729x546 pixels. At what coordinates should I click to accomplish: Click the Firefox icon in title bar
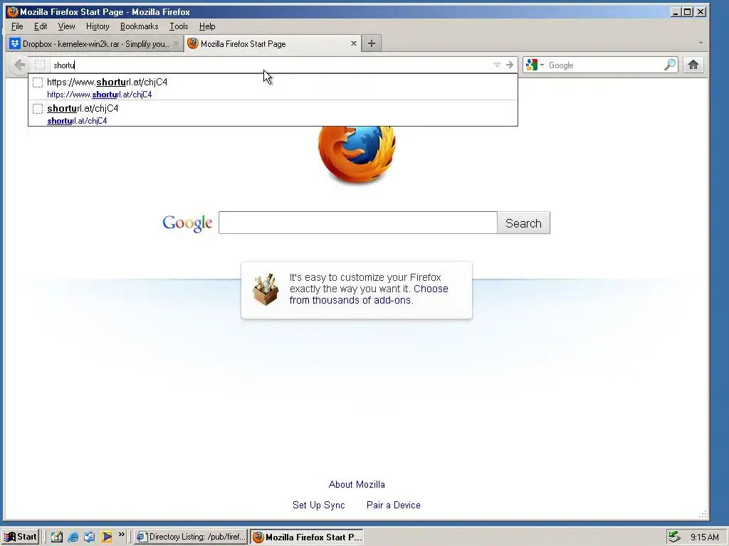click(13, 11)
